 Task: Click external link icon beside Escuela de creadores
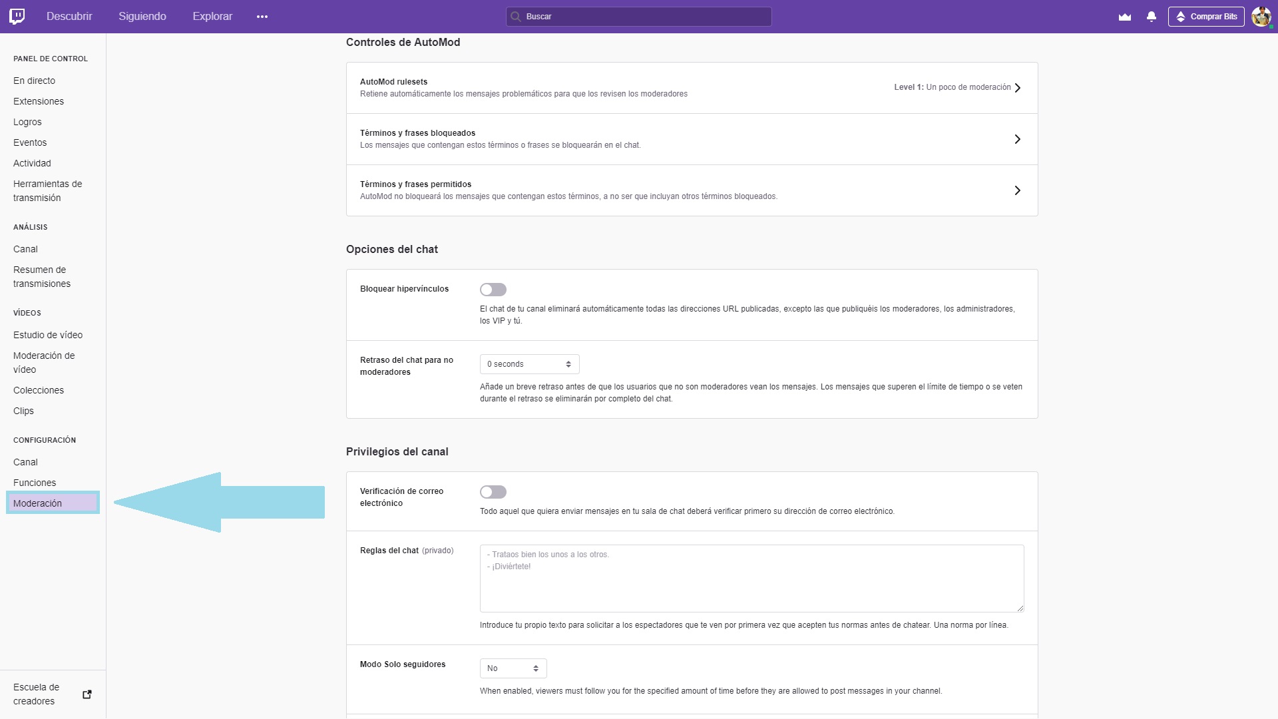tap(87, 694)
